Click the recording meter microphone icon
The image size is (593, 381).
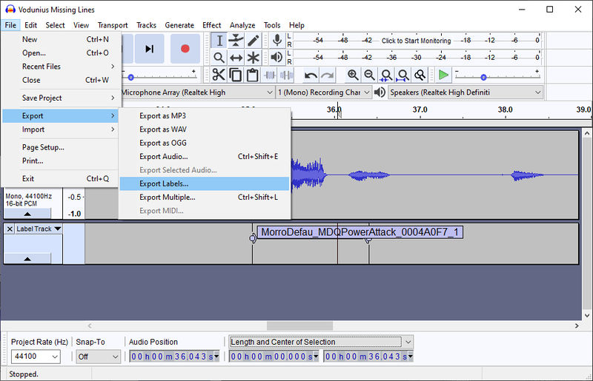(x=276, y=41)
